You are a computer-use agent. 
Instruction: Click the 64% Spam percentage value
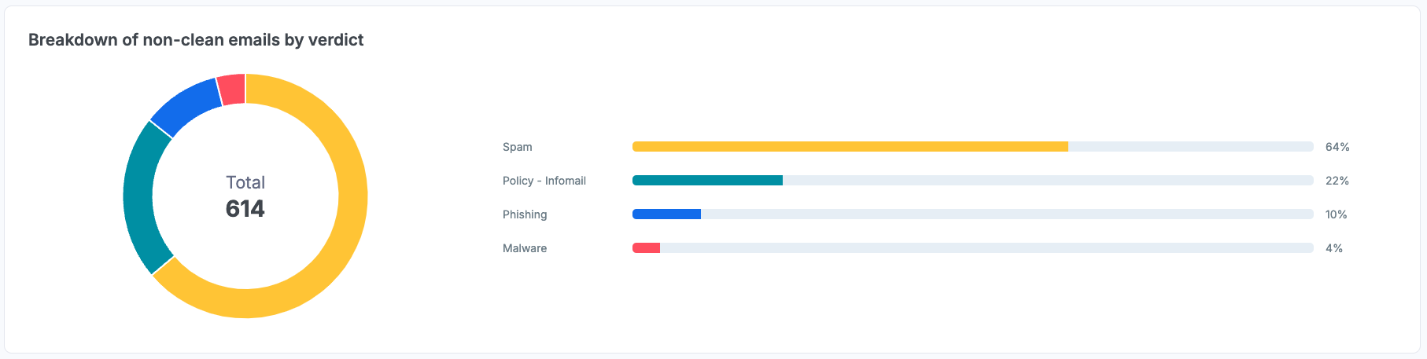point(1337,147)
